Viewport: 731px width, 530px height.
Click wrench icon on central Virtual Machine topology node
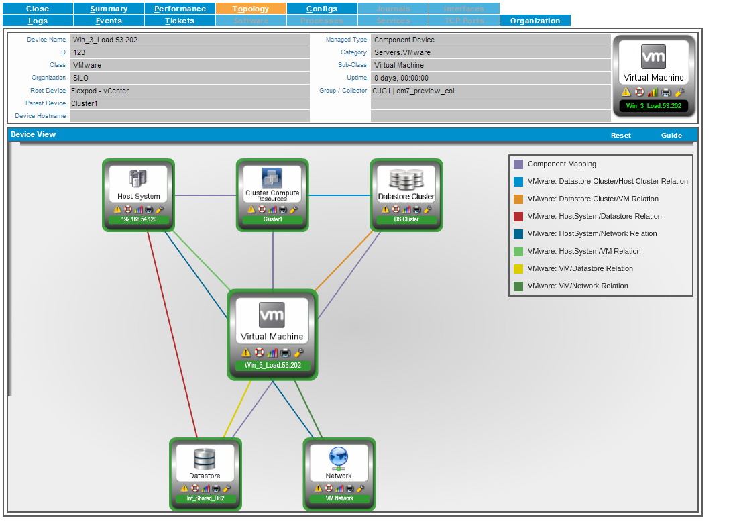tap(299, 352)
